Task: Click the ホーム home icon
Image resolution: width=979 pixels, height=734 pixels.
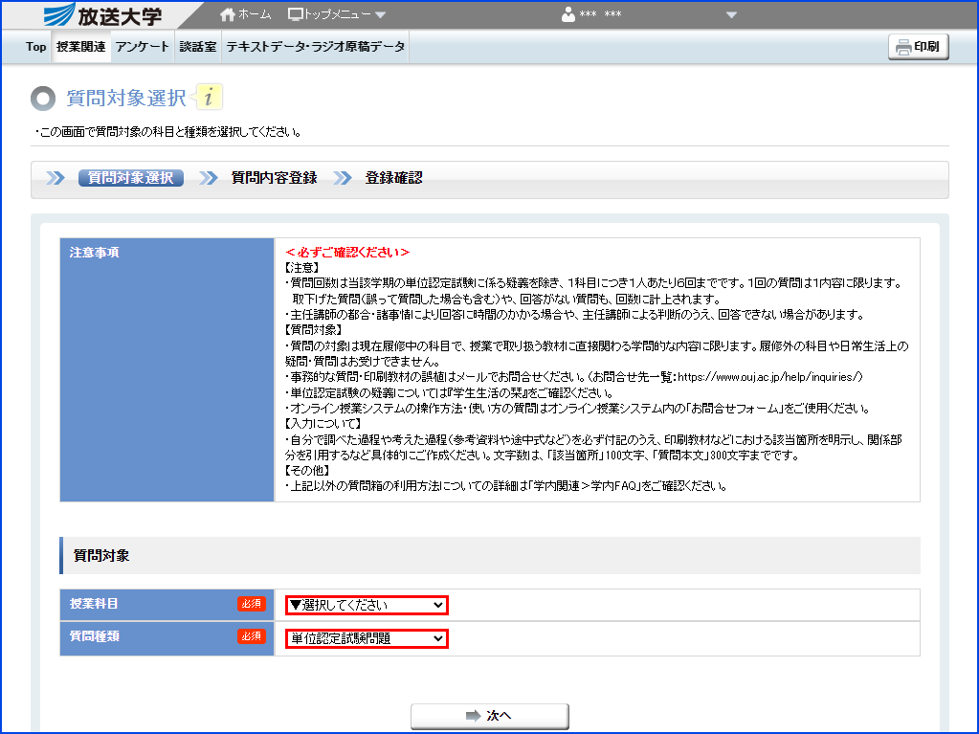Action: coord(227,13)
